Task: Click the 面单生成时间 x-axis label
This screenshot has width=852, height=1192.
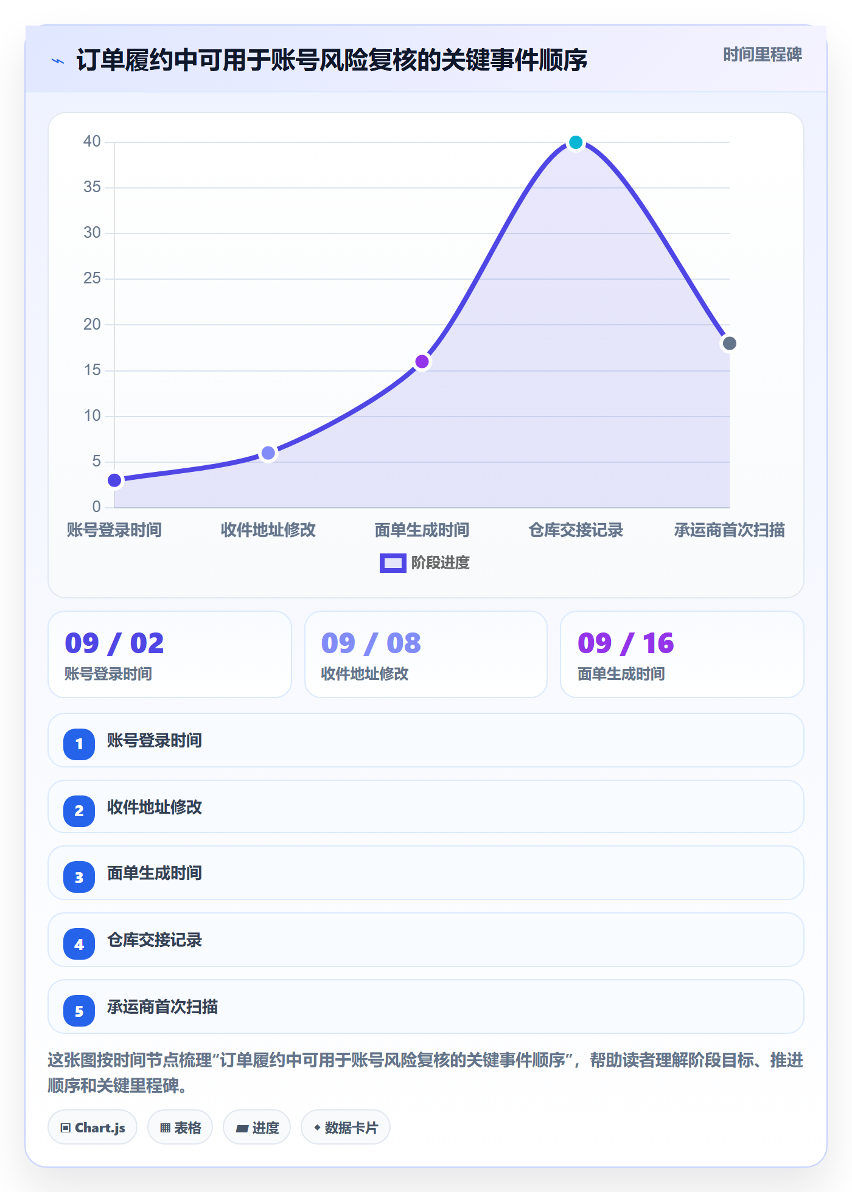Action: (422, 530)
